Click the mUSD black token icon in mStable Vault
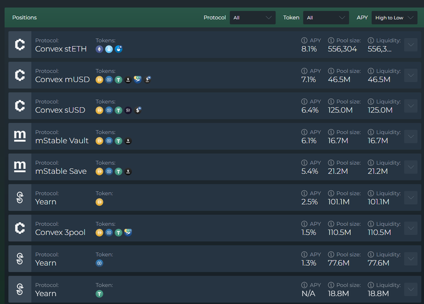Screen dimensions: 424x304 [x=128, y=141]
